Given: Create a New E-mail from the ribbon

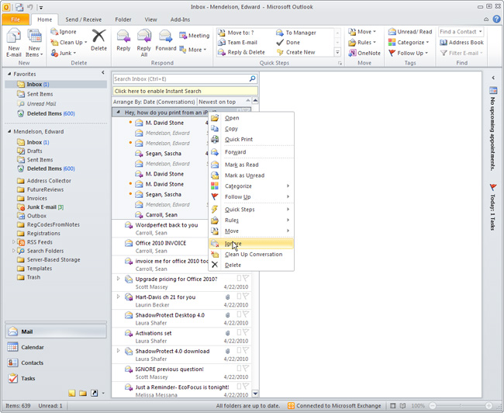Looking at the screenshot, I should click(14, 43).
